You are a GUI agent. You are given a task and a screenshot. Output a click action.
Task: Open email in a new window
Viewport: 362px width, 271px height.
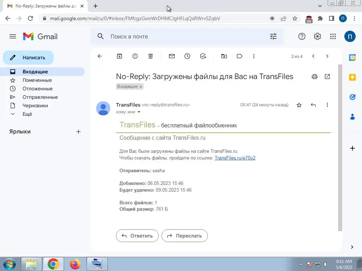[327, 77]
